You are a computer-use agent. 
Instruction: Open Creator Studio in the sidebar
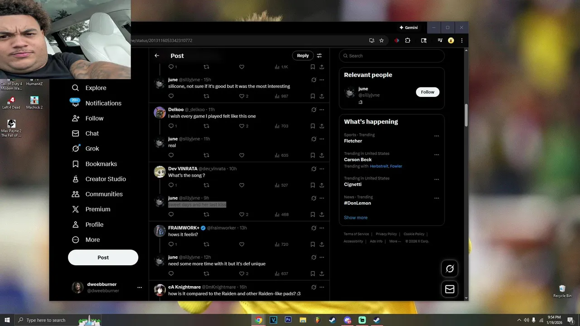pyautogui.click(x=99, y=179)
